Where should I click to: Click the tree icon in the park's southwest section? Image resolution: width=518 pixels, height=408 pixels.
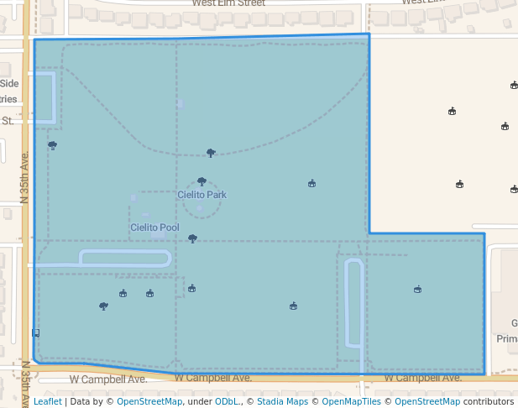103,306
